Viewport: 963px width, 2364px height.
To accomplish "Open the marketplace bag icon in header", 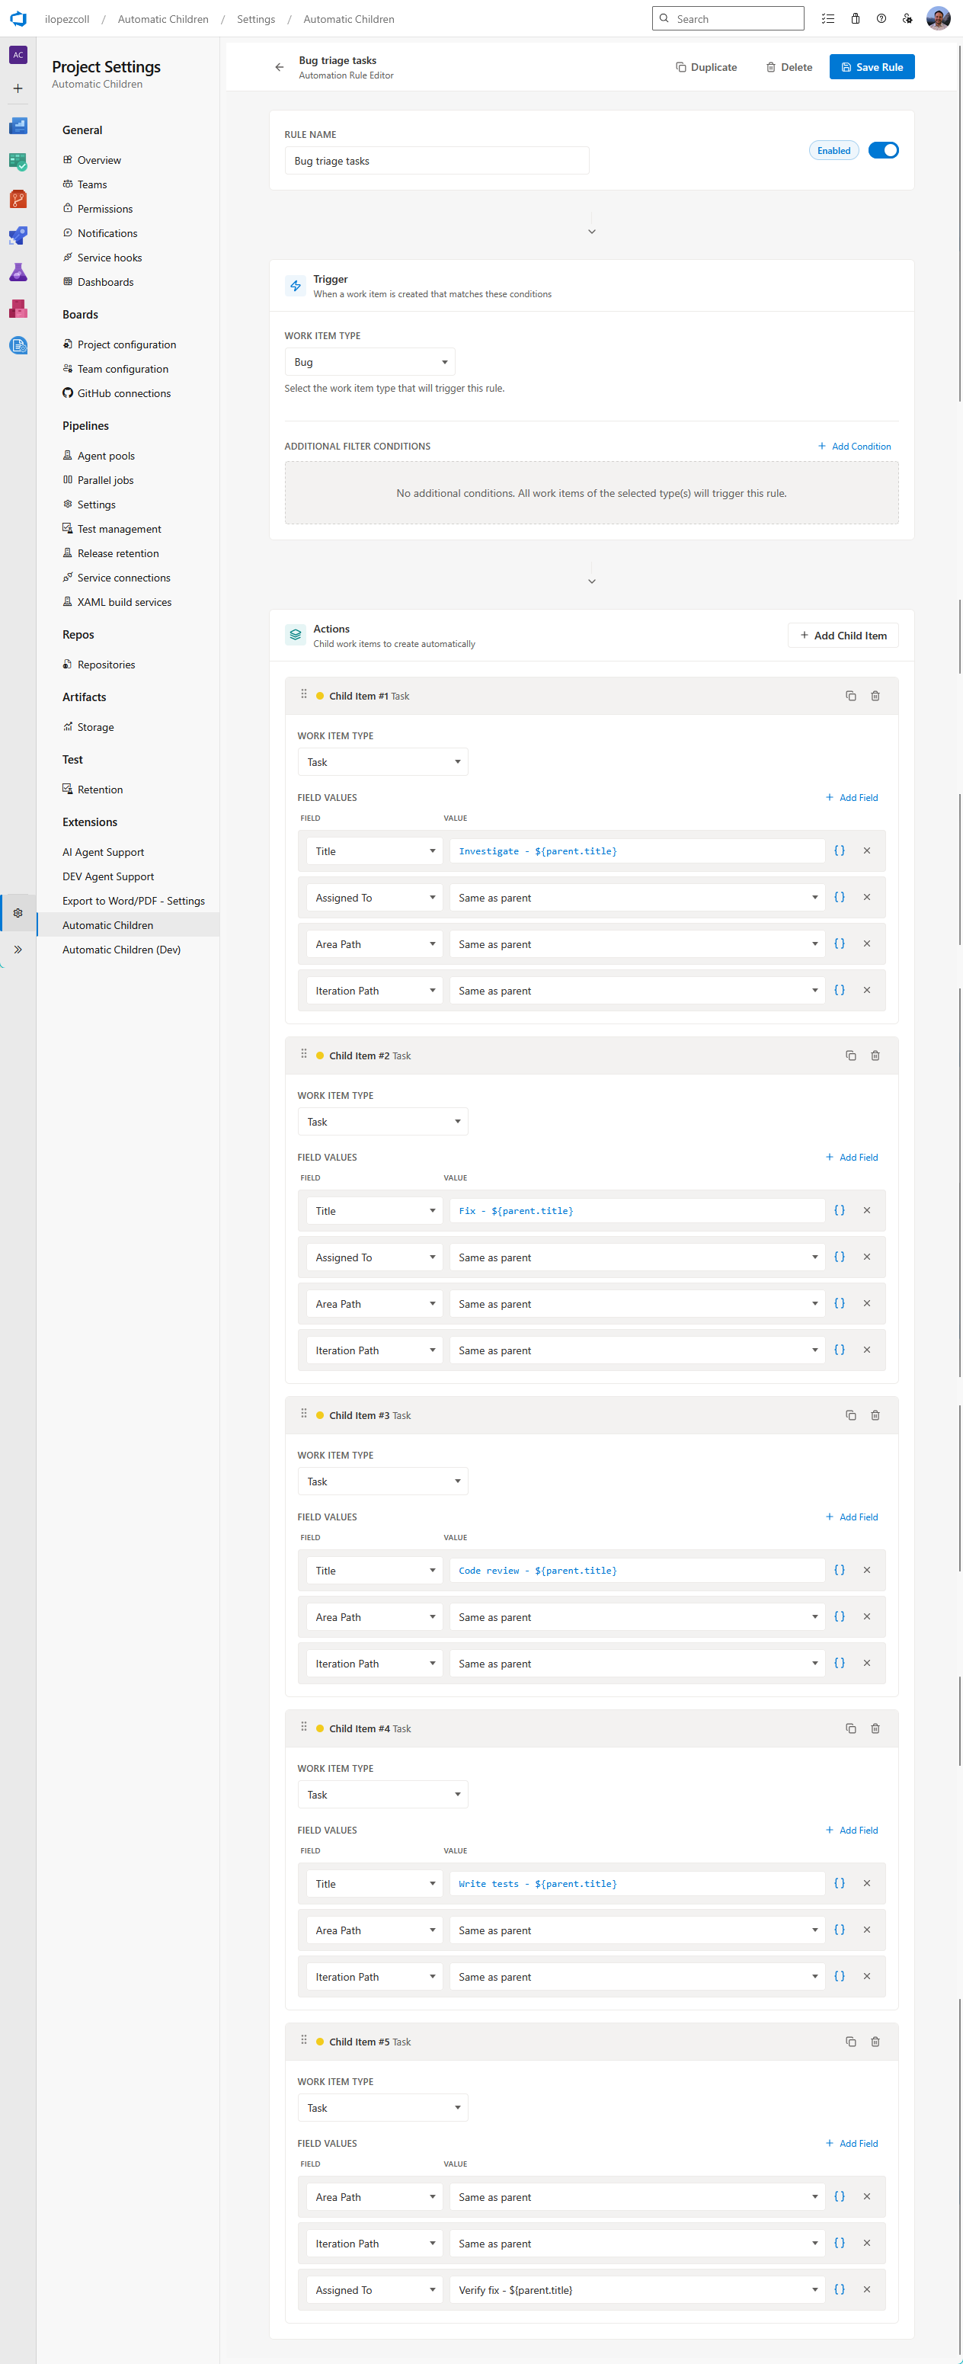I will click(855, 18).
